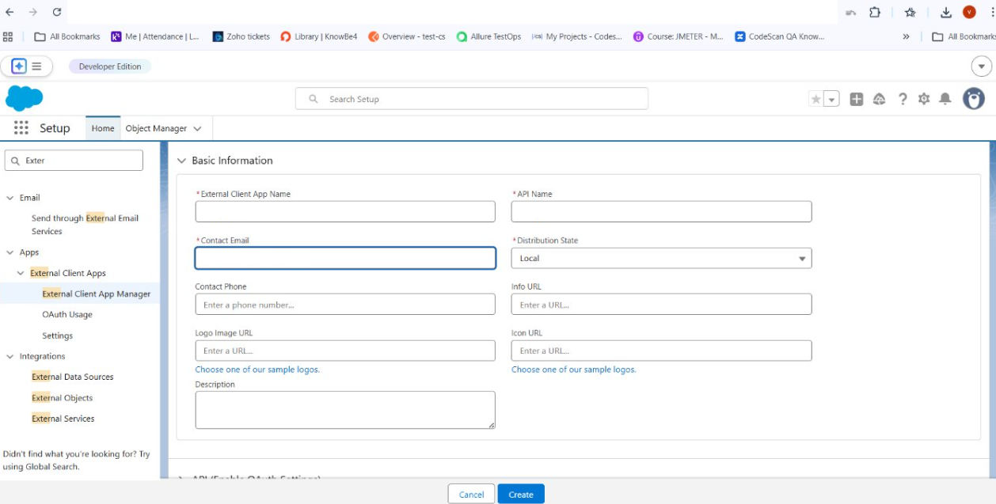Open the Object Manager tab dropdown chevron
The image size is (996, 504).
(x=197, y=129)
